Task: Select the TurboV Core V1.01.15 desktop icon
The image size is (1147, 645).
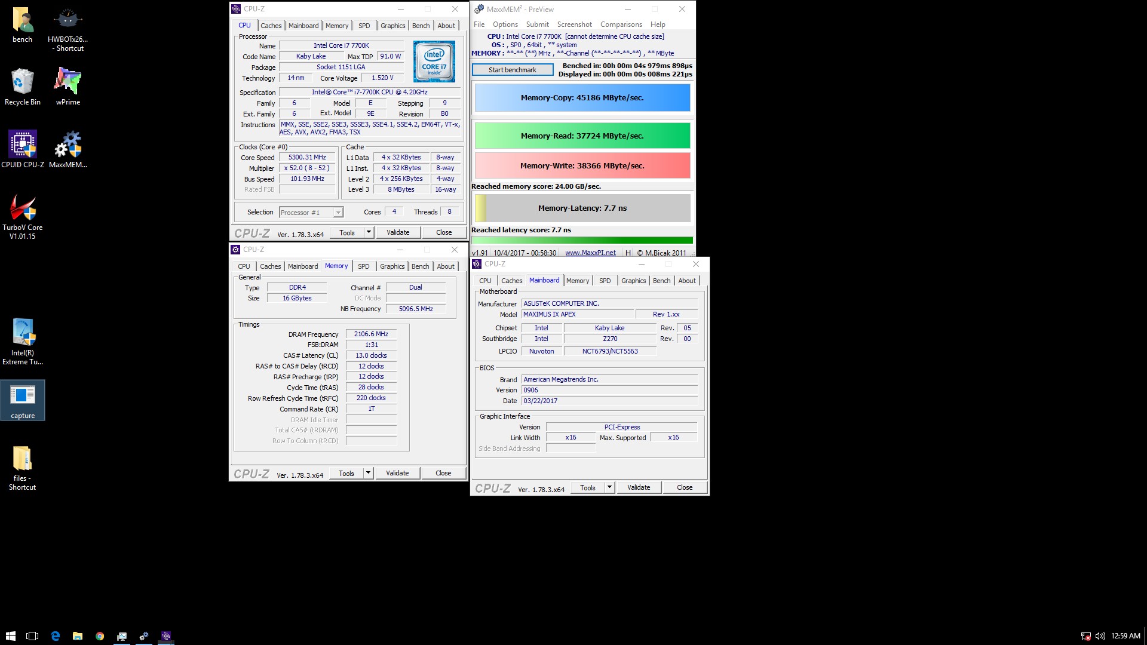Action: 23,216
